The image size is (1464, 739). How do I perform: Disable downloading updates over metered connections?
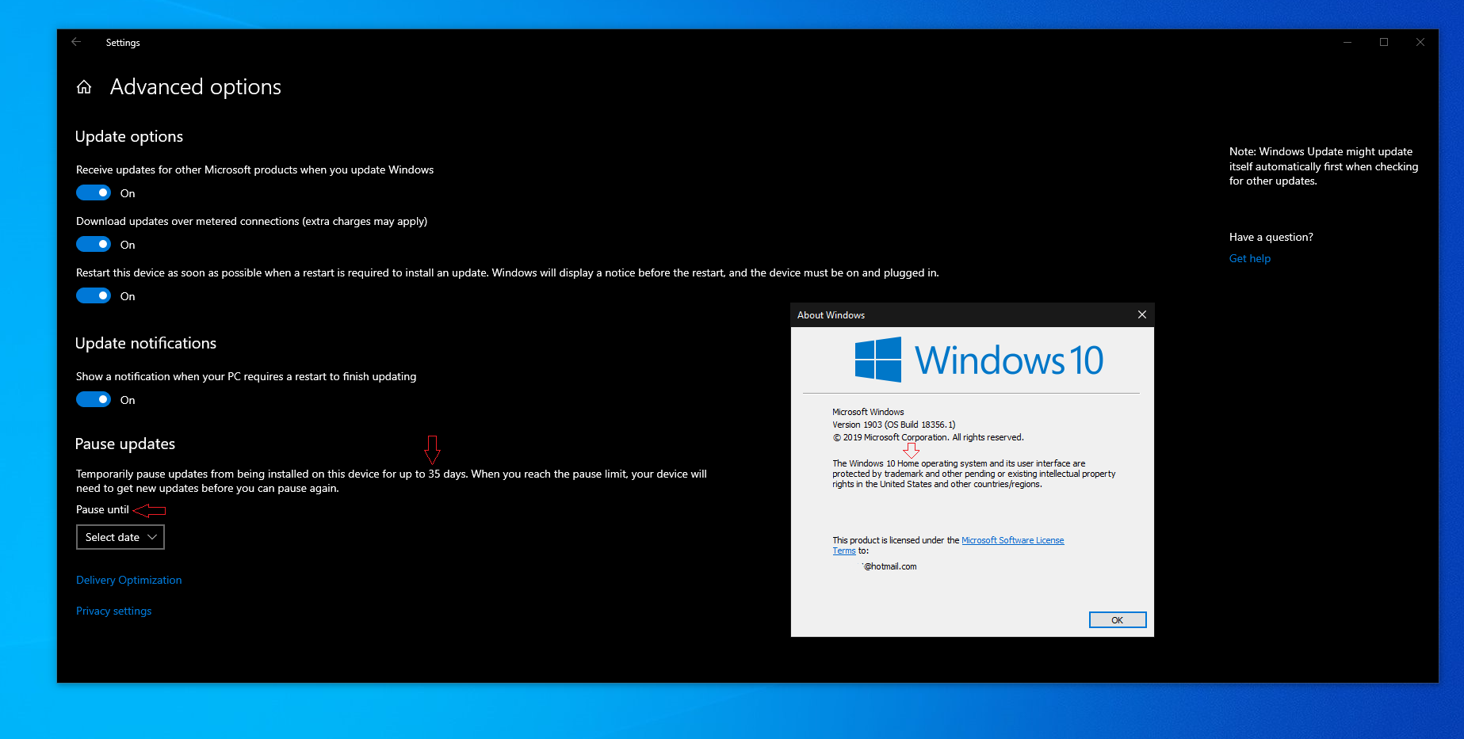[x=93, y=244]
